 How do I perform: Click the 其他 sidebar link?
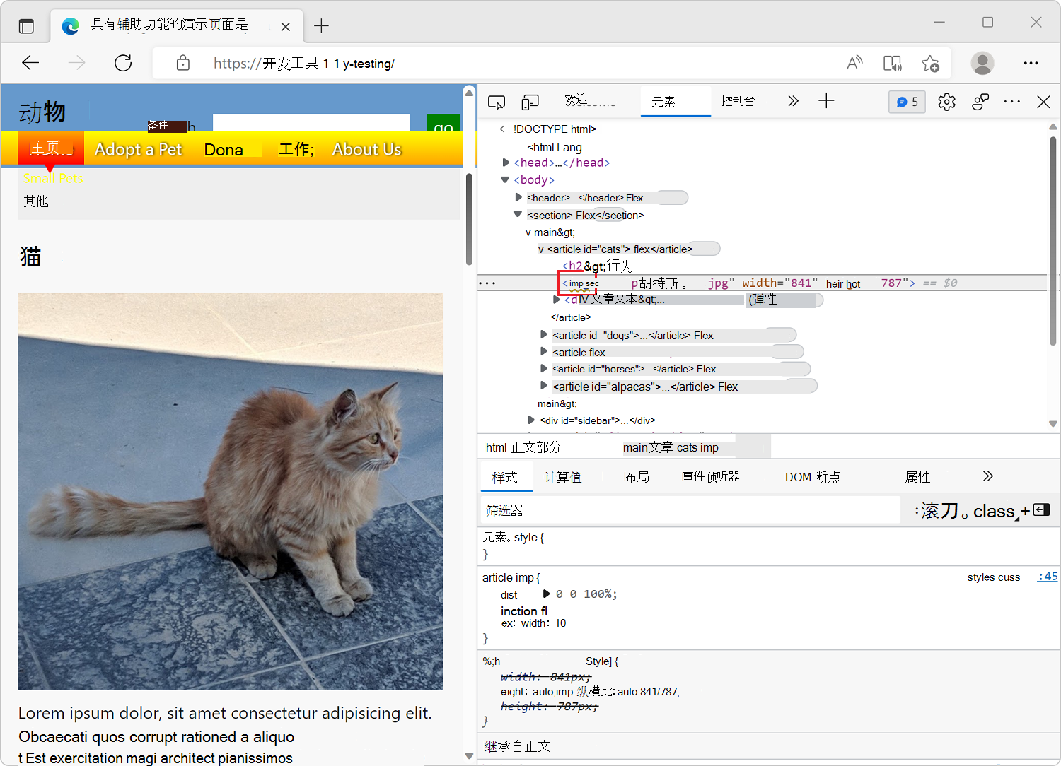tap(35, 201)
